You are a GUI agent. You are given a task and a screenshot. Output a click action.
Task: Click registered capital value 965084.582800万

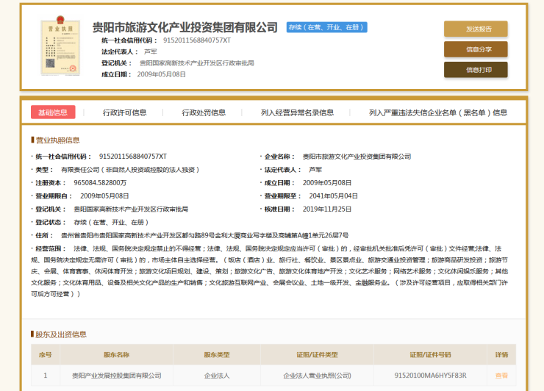(100, 183)
